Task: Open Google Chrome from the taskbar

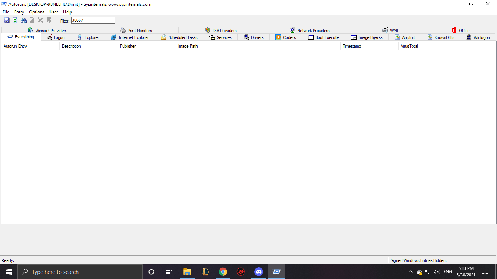Action: point(223,272)
